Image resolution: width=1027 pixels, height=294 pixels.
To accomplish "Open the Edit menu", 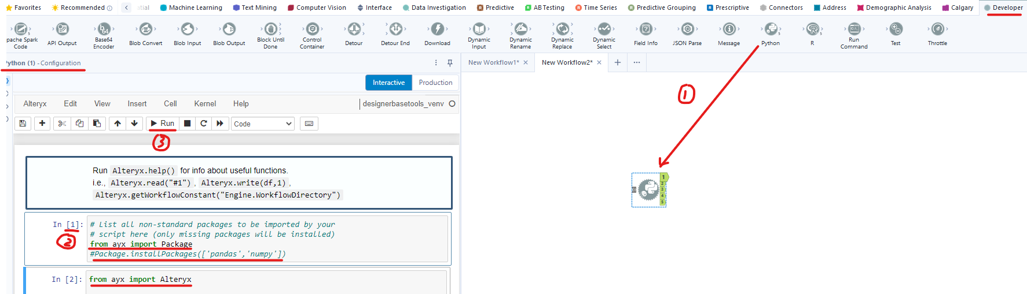I will pos(70,103).
